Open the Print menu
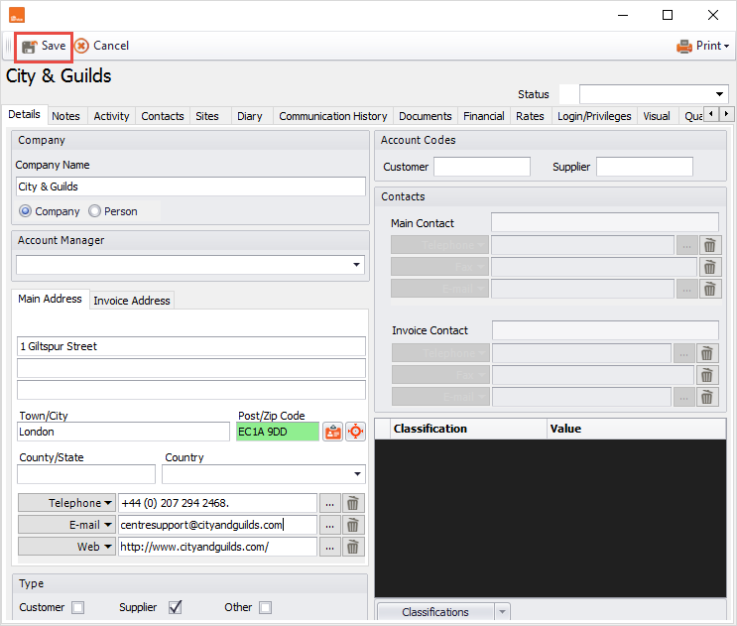737x626 pixels. click(702, 46)
